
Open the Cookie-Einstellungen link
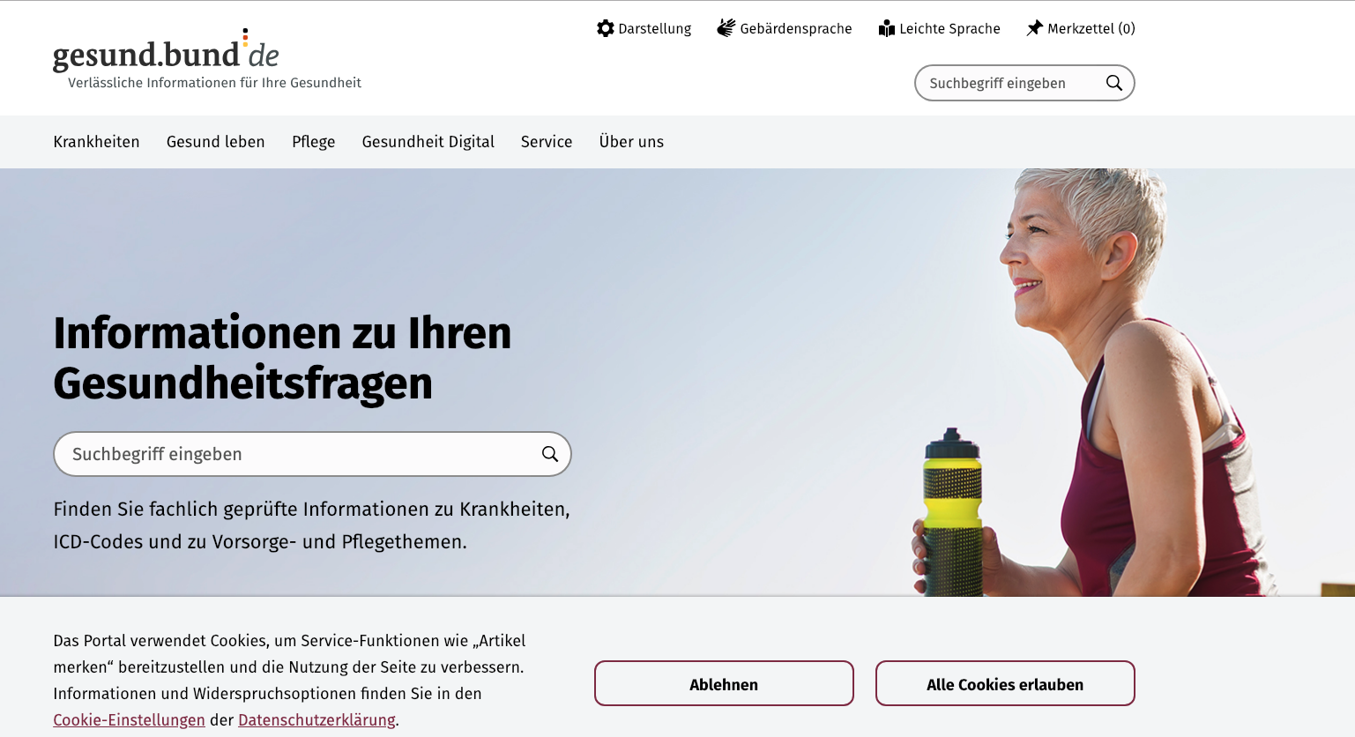129,720
